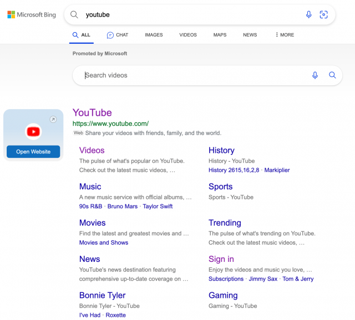Click the microphone icon in top search bar
This screenshot has height=320, width=355.
pyautogui.click(x=309, y=15)
